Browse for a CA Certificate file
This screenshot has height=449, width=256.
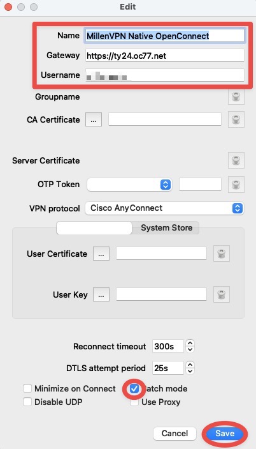(x=94, y=119)
